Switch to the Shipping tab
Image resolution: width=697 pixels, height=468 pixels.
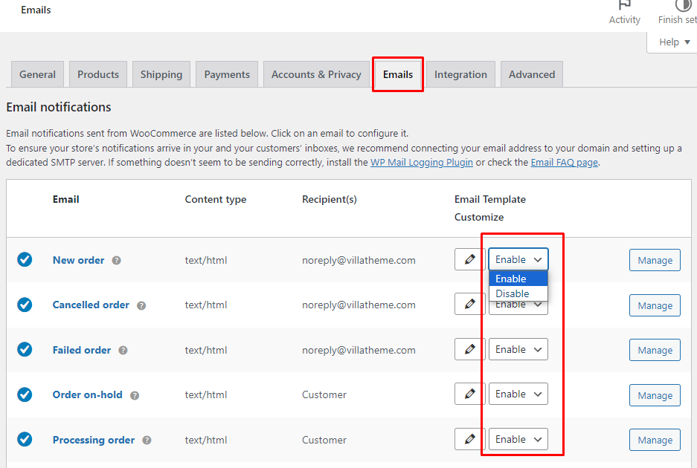[161, 74]
